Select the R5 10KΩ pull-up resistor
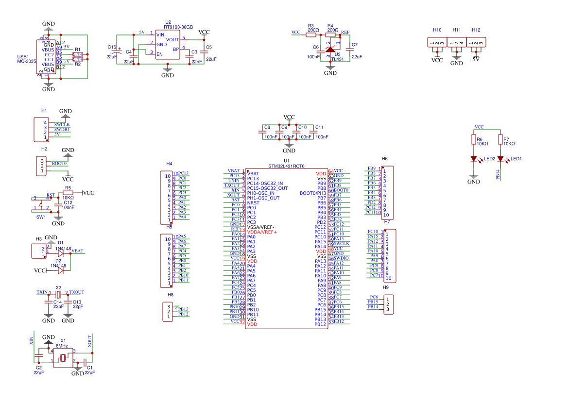568x402 pixels. coord(68,193)
